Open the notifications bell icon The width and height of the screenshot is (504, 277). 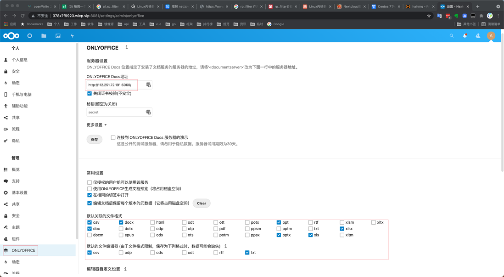(465, 35)
